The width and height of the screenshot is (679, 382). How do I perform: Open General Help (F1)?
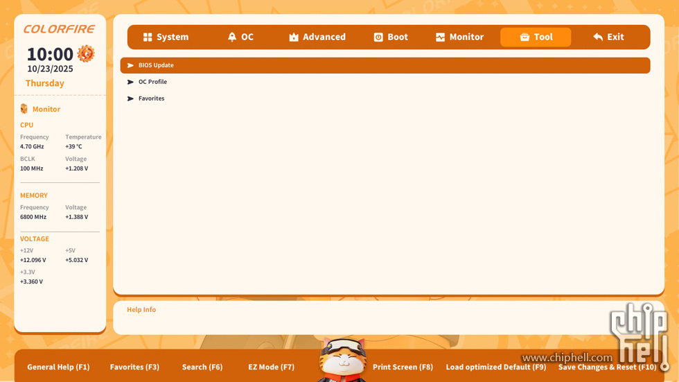58,367
